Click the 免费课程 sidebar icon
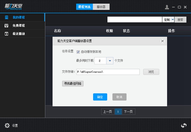The image size is (191, 132). point(6,26)
